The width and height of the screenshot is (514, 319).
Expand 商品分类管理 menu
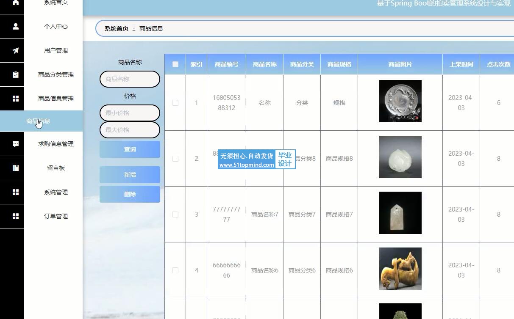click(x=56, y=74)
